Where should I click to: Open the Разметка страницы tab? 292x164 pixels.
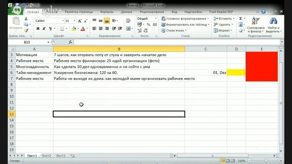coord(79,12)
